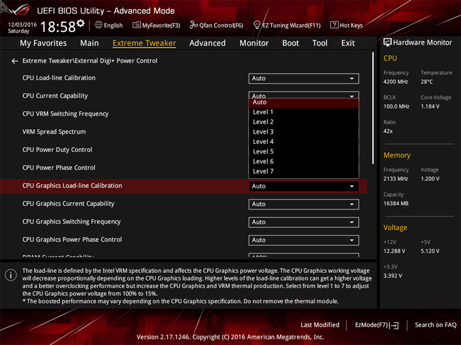This screenshot has width=461, height=345.
Task: Click the 18:58 clock display
Action: click(58, 27)
